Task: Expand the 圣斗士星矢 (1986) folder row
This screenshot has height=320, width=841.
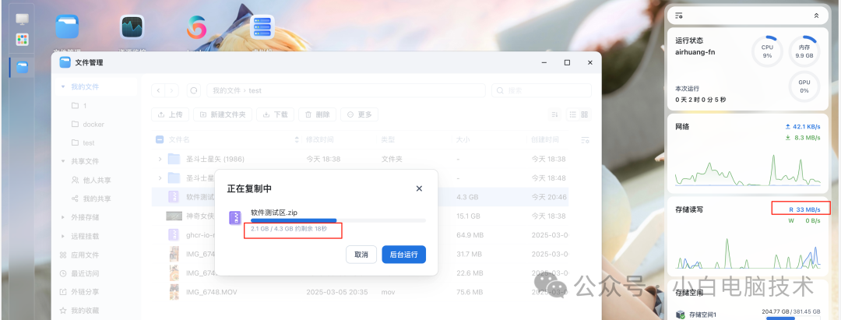Action: tap(160, 159)
